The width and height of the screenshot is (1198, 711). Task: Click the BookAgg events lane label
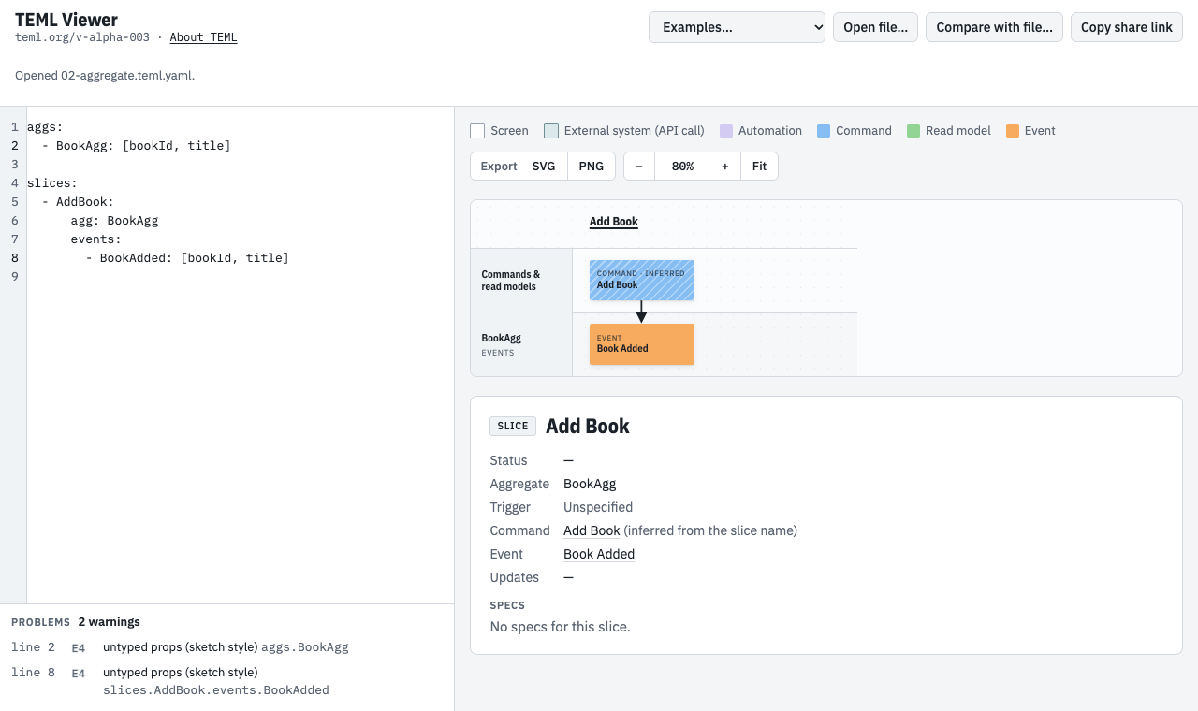[x=502, y=344]
